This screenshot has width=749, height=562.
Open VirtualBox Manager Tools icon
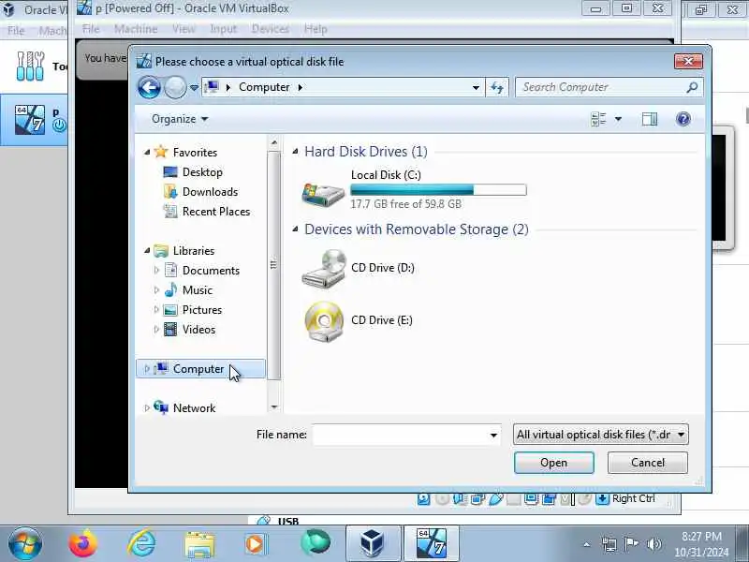[x=30, y=66]
